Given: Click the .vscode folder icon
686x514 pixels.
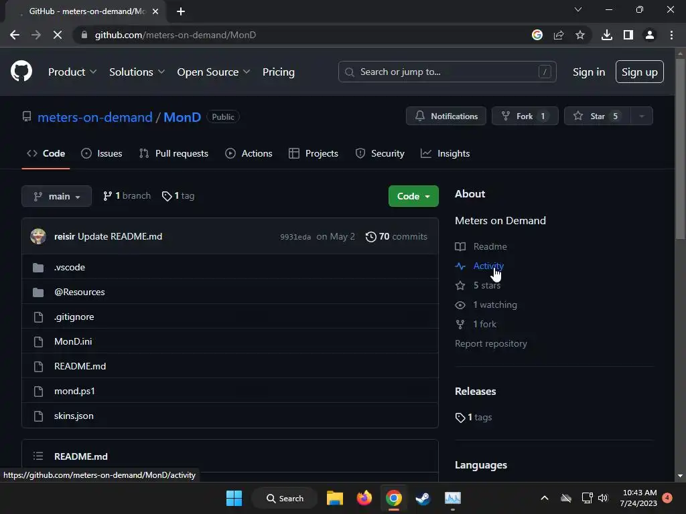Looking at the screenshot, I should (x=38, y=268).
